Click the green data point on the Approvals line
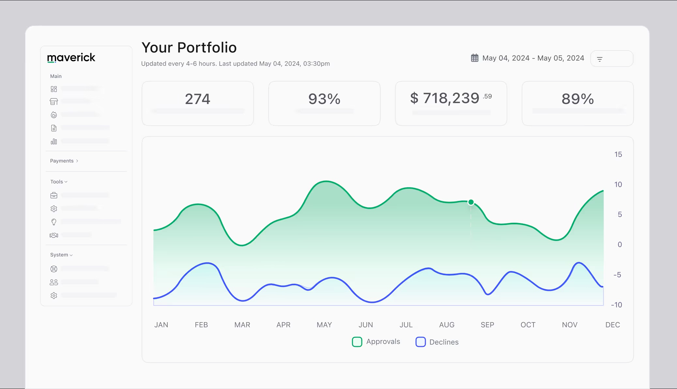677x389 pixels. (471, 202)
